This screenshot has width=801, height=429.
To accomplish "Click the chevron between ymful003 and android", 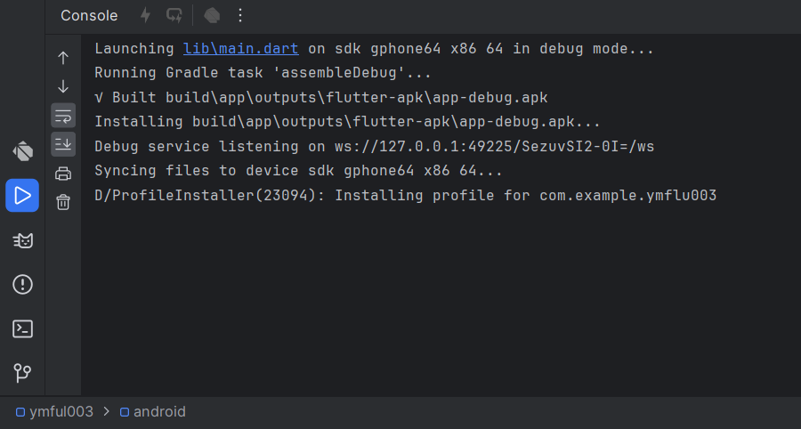I will (x=107, y=411).
